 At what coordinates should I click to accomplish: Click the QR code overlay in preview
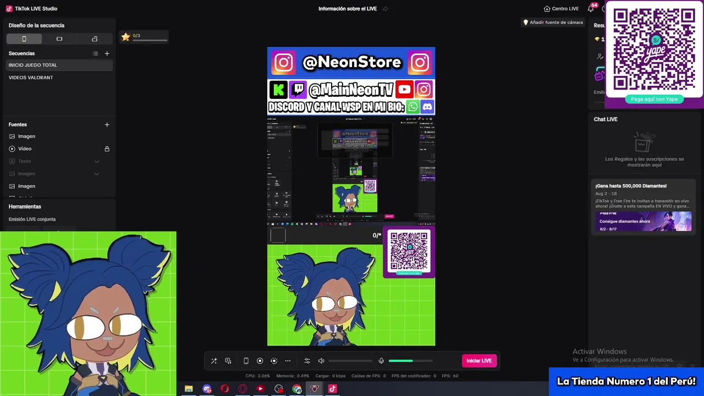coord(409,252)
